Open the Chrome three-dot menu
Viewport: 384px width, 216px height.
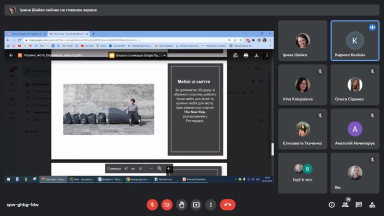coord(270,40)
